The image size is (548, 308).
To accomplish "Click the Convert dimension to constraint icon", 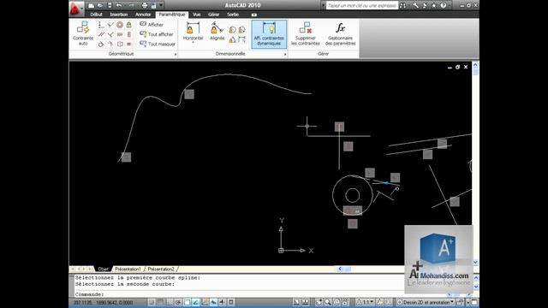I will click(x=241, y=40).
